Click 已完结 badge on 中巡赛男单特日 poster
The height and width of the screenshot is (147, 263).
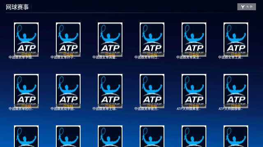pyautogui.click(x=152, y=54)
